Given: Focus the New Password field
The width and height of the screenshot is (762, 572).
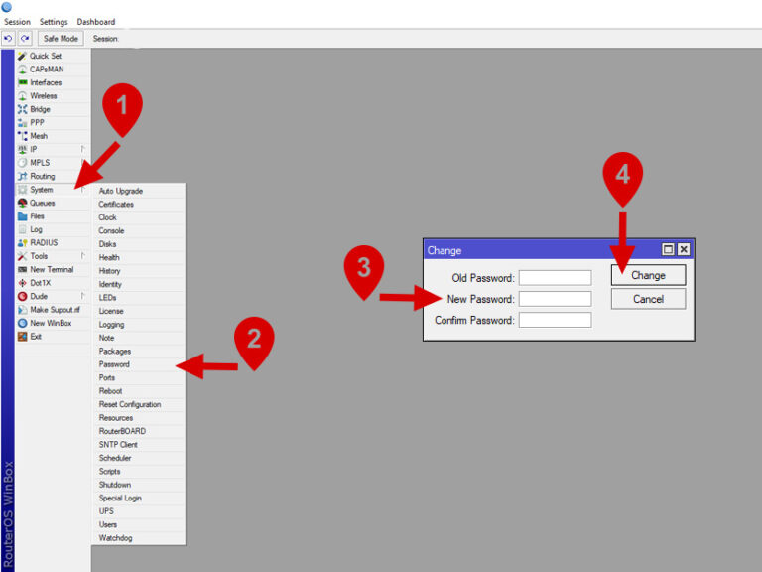Looking at the screenshot, I should coord(555,299).
